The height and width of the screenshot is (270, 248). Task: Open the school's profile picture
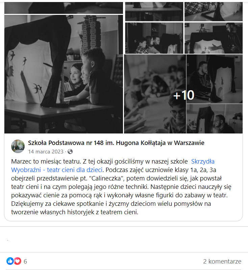[18, 146]
